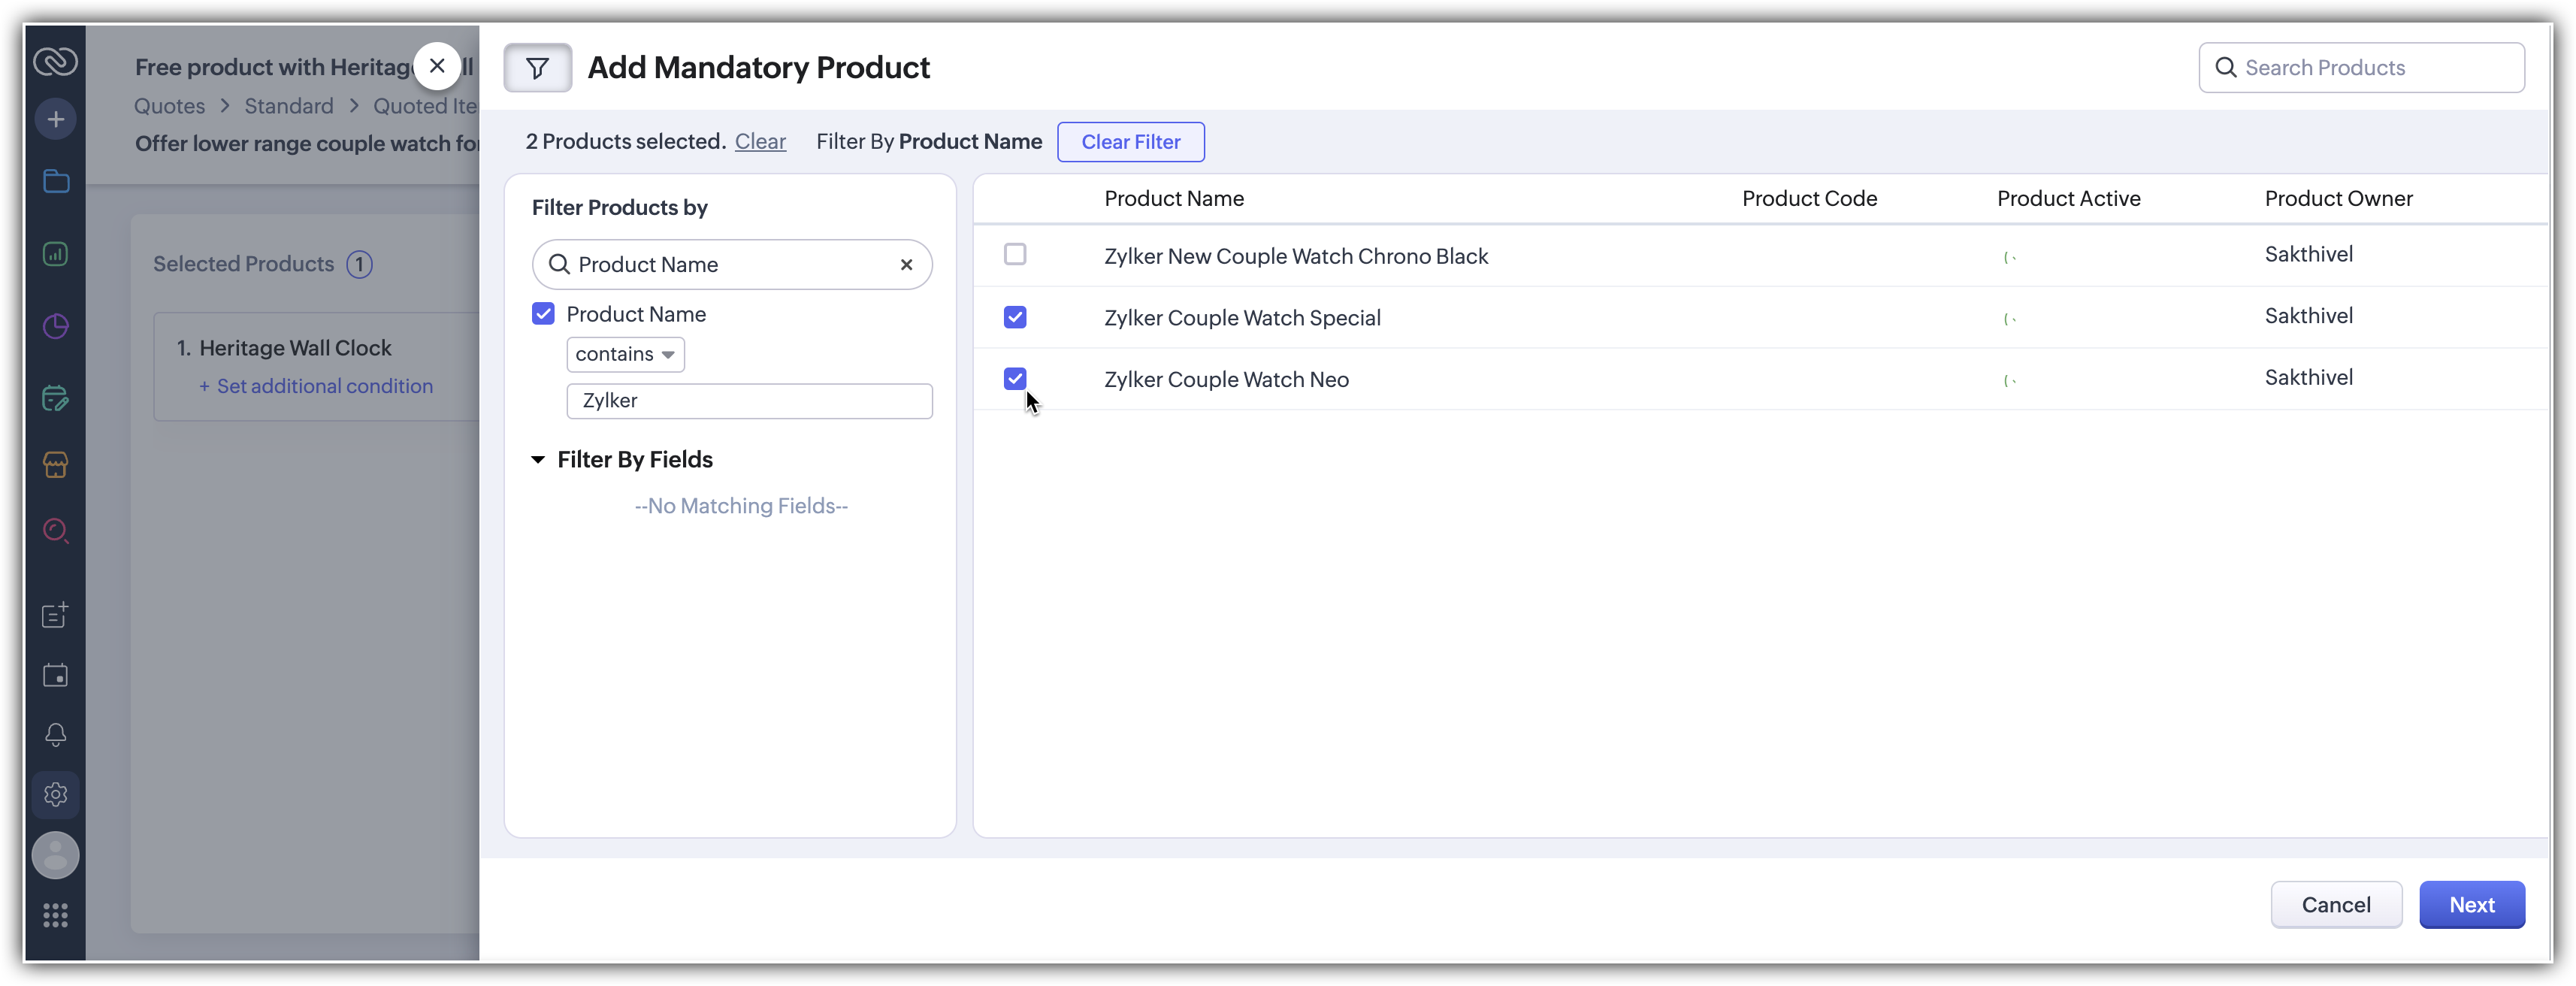
Task: Collapse the Filter By Fields section
Action: (538, 460)
